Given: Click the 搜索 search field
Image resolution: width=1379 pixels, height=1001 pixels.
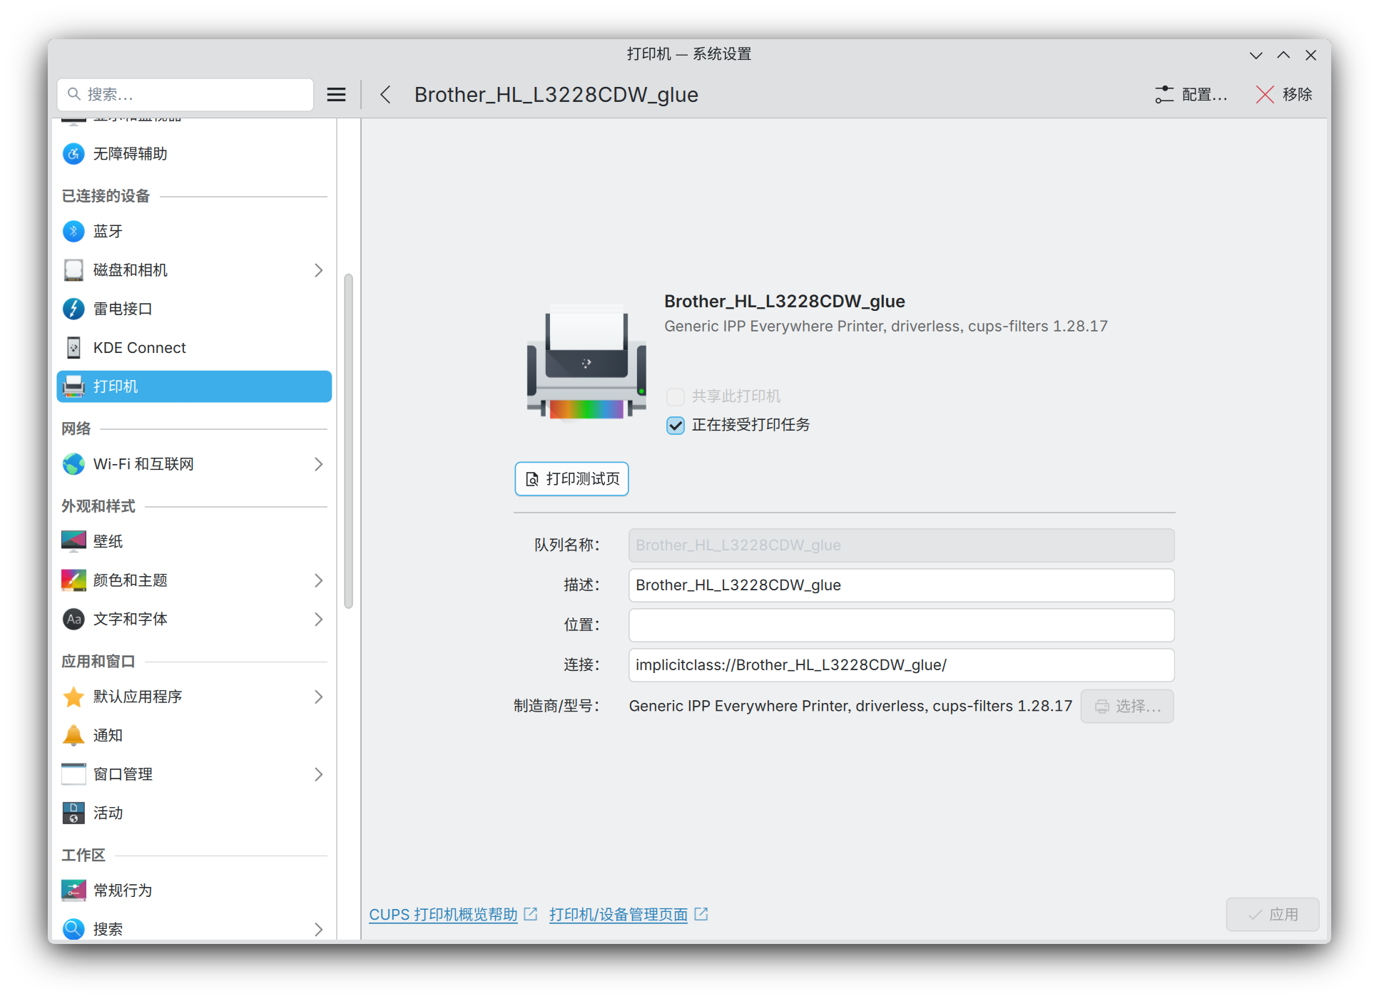Looking at the screenshot, I should click(x=185, y=95).
